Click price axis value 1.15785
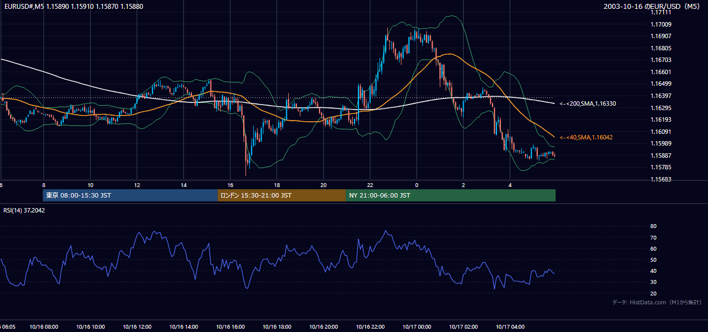Image resolution: width=708 pixels, height=332 pixels. [661, 167]
